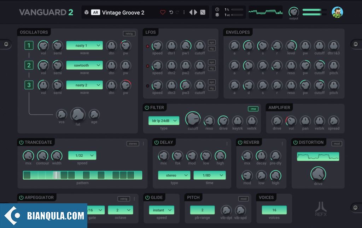Click the output waveform scope display
This screenshot has width=362, height=228.
click(265, 12)
